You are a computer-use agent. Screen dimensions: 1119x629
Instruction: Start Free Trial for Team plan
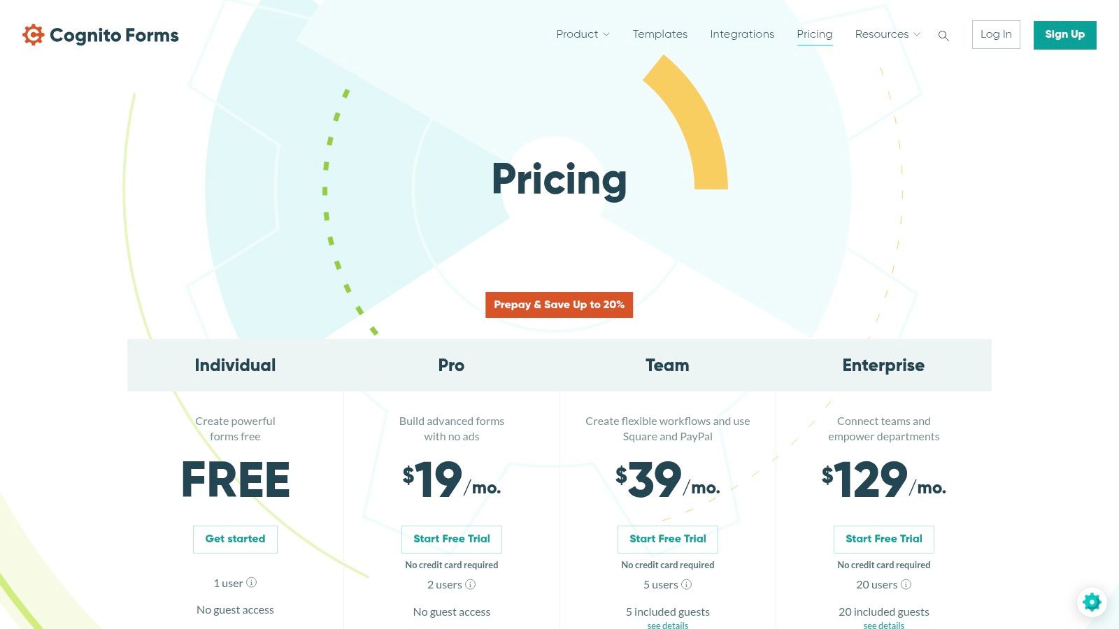click(668, 539)
